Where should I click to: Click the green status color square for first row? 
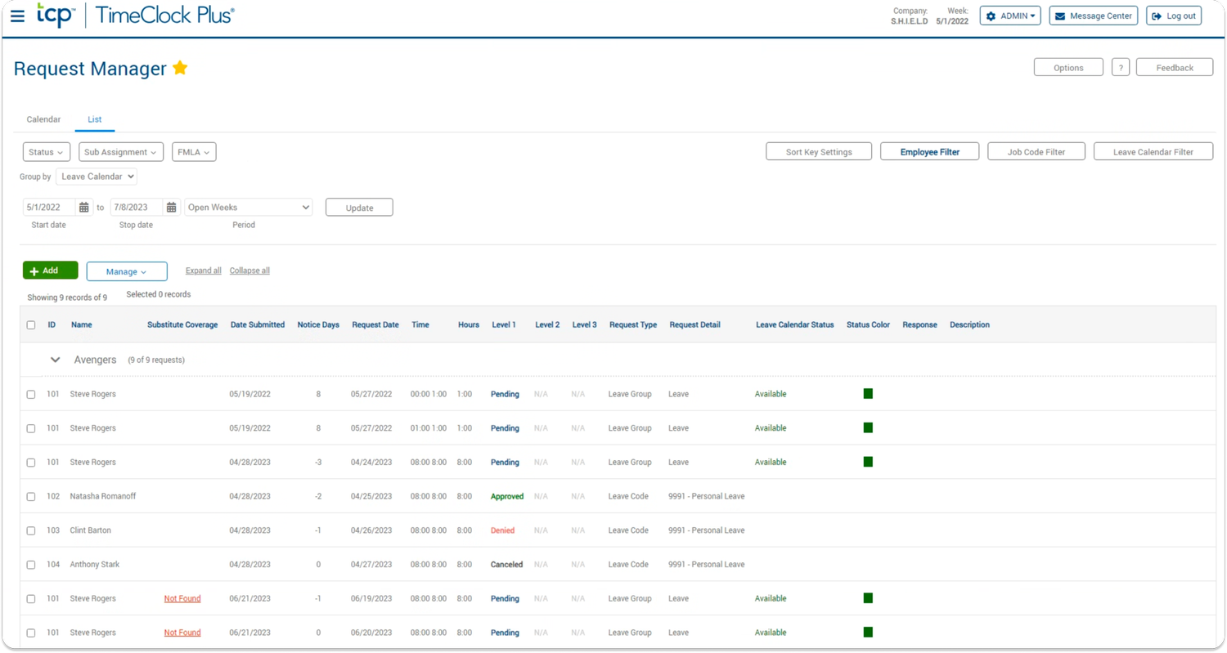pos(868,394)
